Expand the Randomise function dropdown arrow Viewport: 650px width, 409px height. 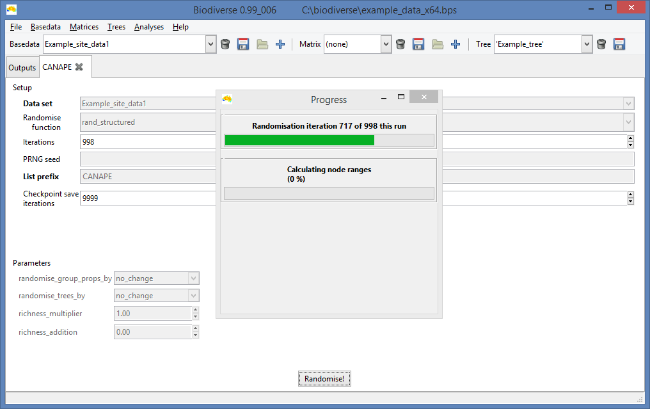(628, 122)
